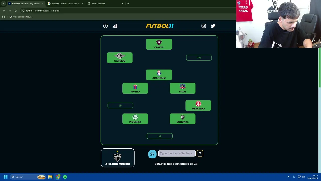Screen dimensions: 321x181
Task: Open Spotify from the taskbar
Action: [65, 177]
